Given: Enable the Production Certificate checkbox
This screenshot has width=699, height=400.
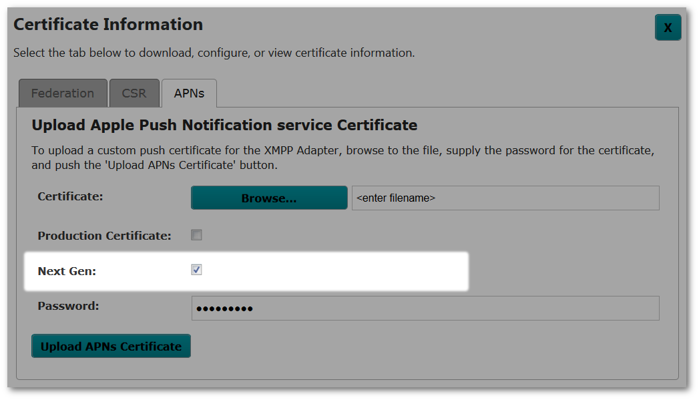Looking at the screenshot, I should click(x=197, y=234).
